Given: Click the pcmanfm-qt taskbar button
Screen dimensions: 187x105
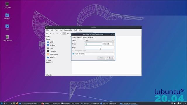Looking at the screenshot, I should 129,104.
